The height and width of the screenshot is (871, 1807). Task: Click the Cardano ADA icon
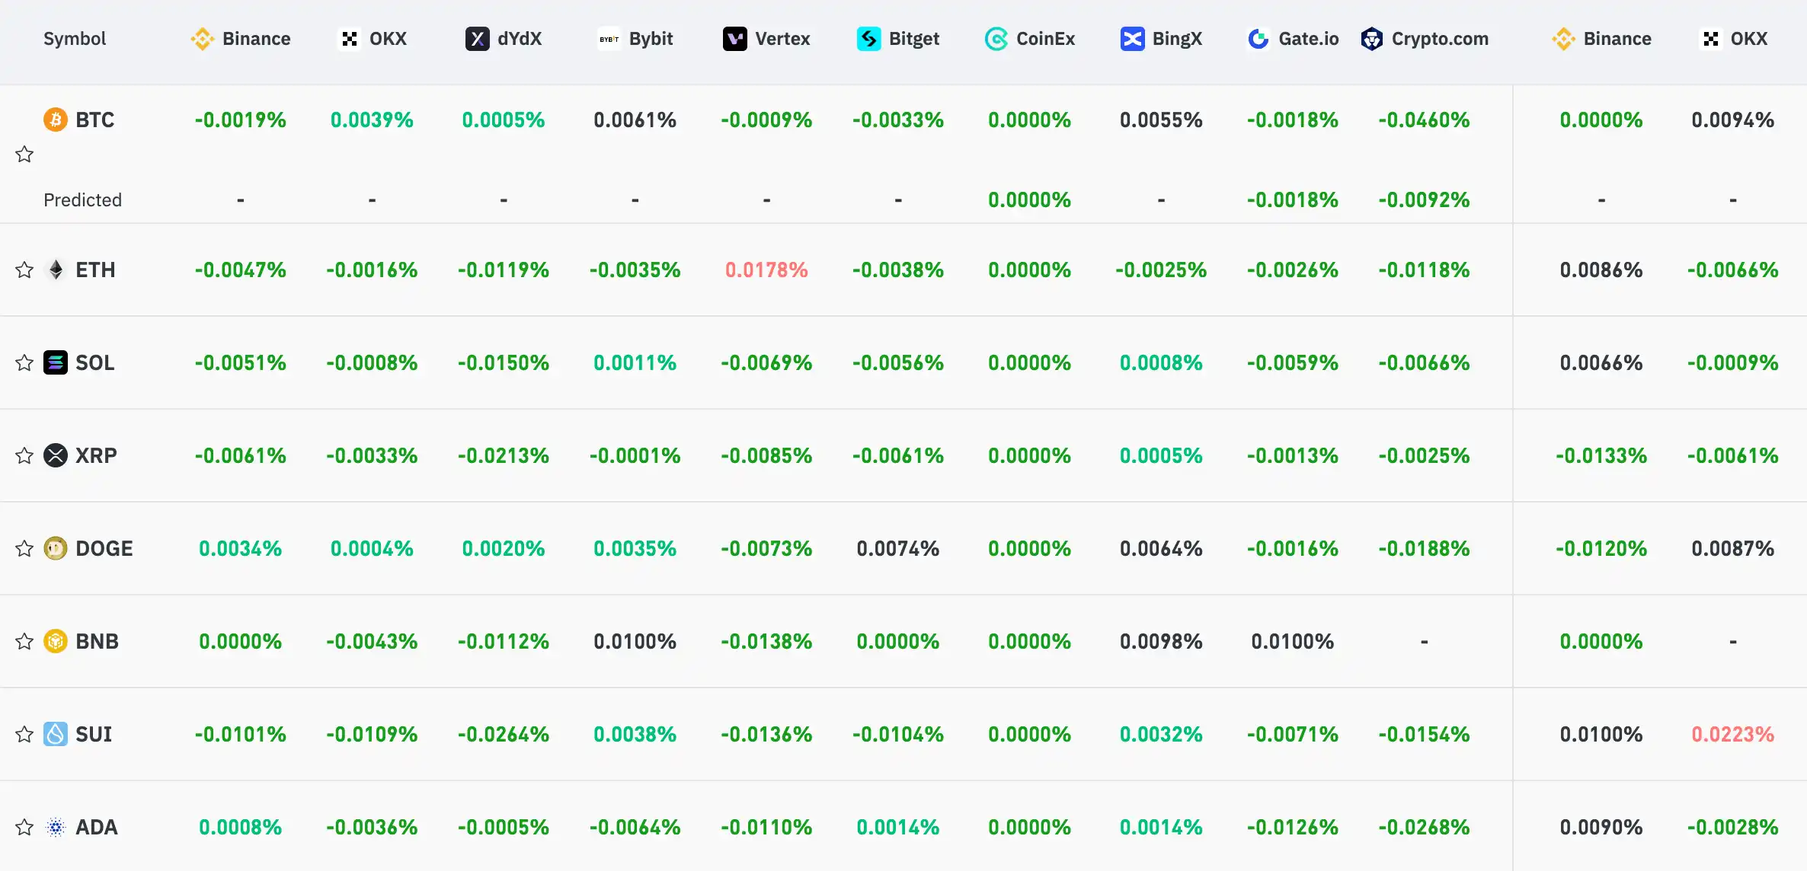pos(56,827)
